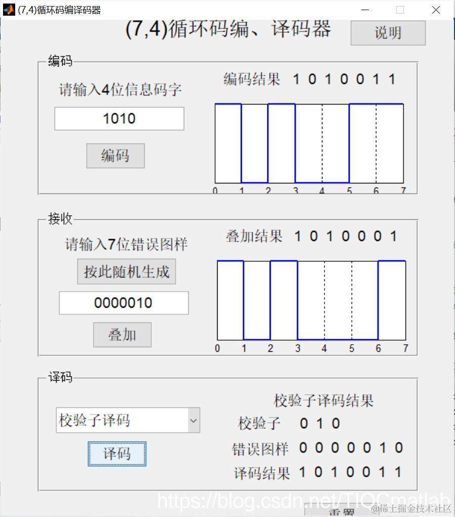
Task: Click the 译码 button to decode
Action: coord(117,454)
